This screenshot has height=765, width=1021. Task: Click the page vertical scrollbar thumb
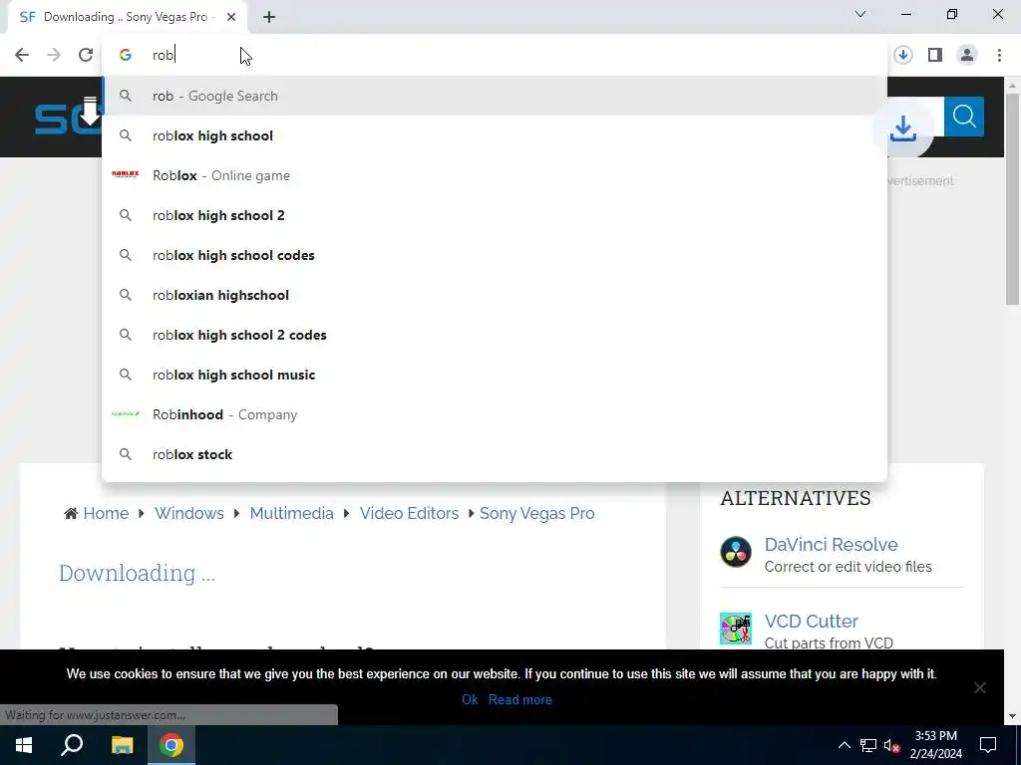pyautogui.click(x=1013, y=198)
